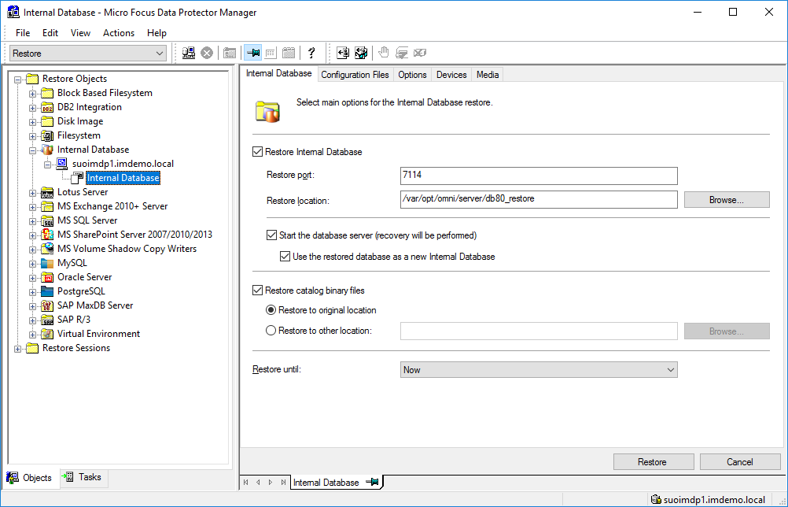The height and width of the screenshot is (507, 788).
Task: Switch to Configuration Files tab
Action: coord(355,75)
